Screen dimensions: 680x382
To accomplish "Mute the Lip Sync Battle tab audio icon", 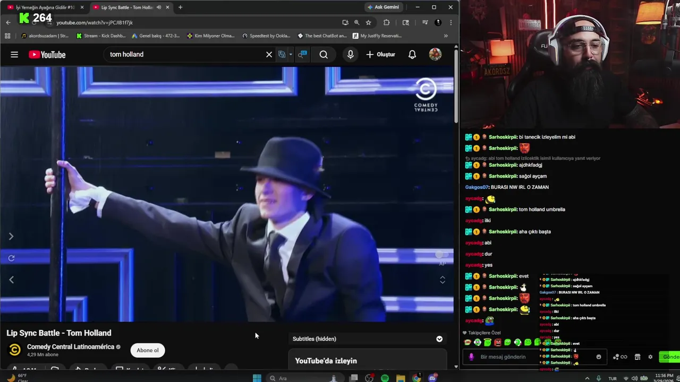I will [x=159, y=7].
